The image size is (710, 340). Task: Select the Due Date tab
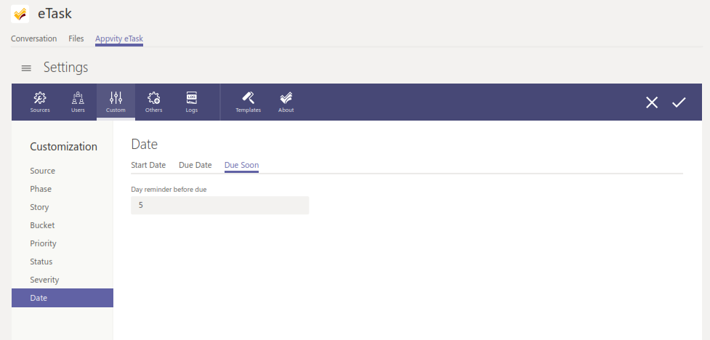click(x=195, y=165)
